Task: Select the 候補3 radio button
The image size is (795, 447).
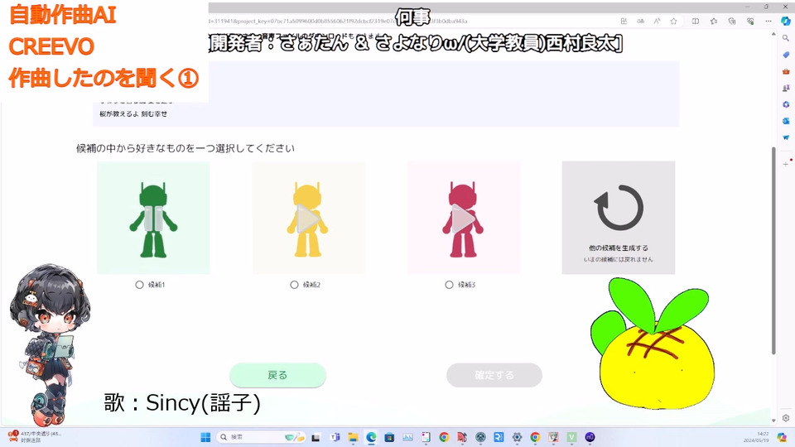Action: [x=449, y=285]
